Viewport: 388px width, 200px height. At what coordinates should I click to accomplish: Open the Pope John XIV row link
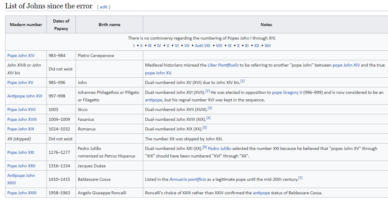pyautogui.click(x=21, y=55)
